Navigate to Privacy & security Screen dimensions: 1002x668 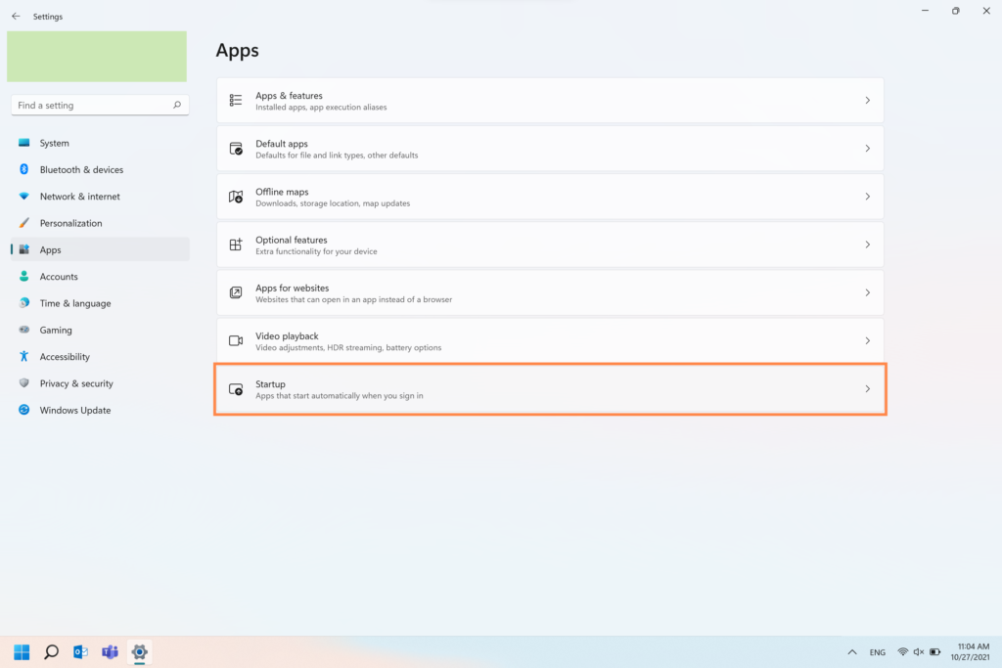click(76, 383)
